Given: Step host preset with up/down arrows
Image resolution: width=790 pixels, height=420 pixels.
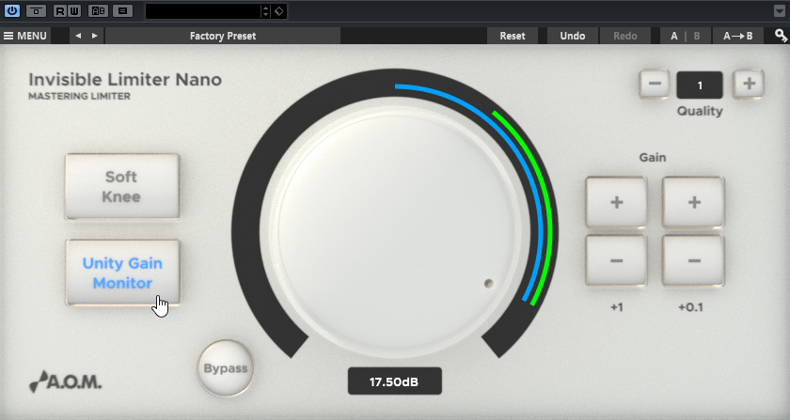Looking at the screenshot, I should click(265, 11).
